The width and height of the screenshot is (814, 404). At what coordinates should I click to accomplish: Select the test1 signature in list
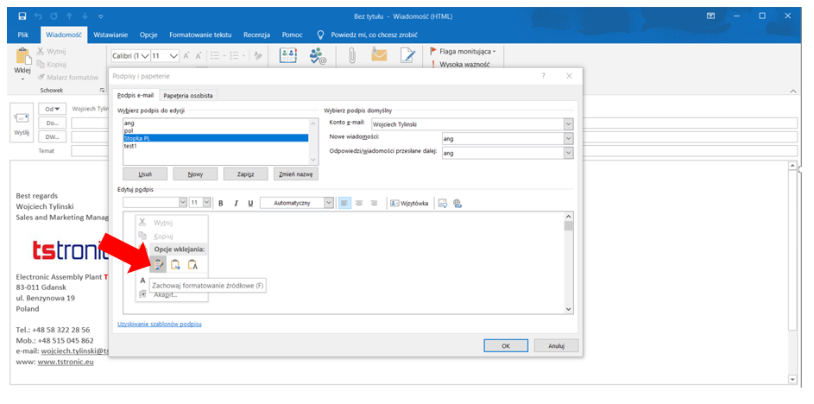pos(130,145)
